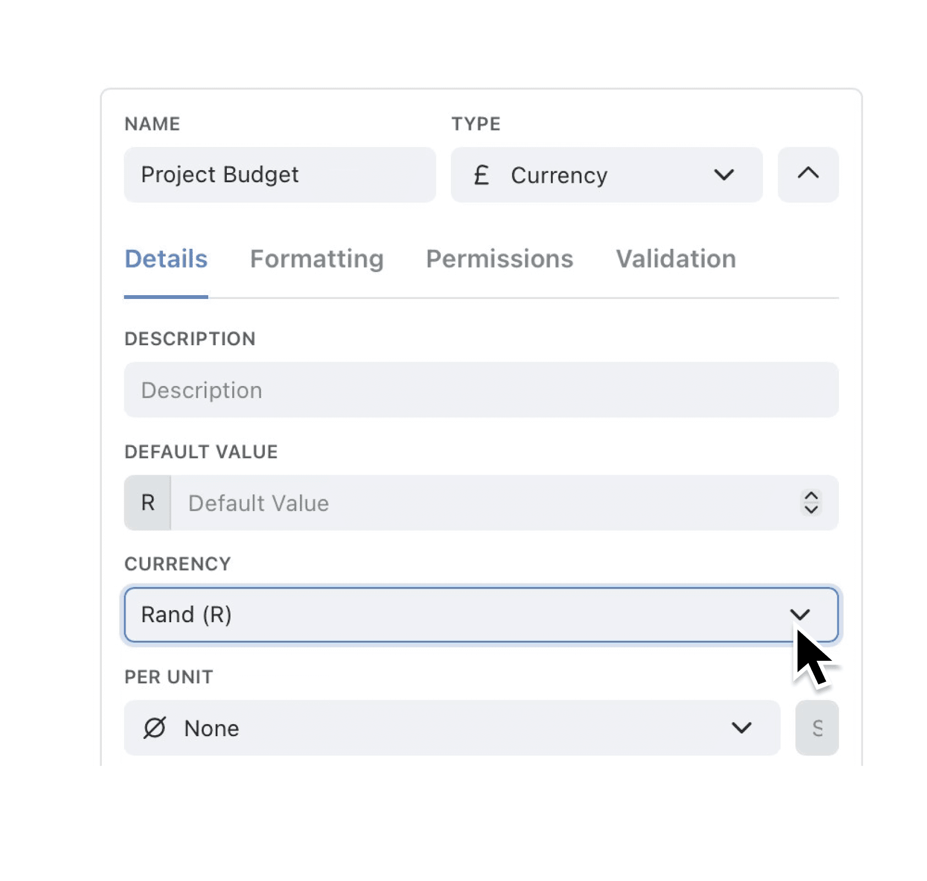Open the Per Unit None dropdown
Image resolution: width=927 pixels, height=881 pixels.
[451, 728]
